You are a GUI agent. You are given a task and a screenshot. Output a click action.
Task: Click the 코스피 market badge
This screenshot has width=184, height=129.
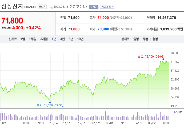click(x=42, y=7)
